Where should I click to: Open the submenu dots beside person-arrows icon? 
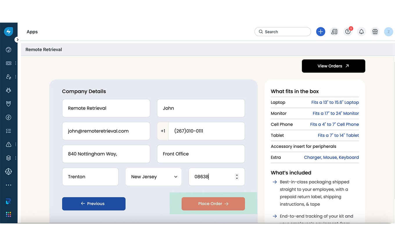pos(16,77)
